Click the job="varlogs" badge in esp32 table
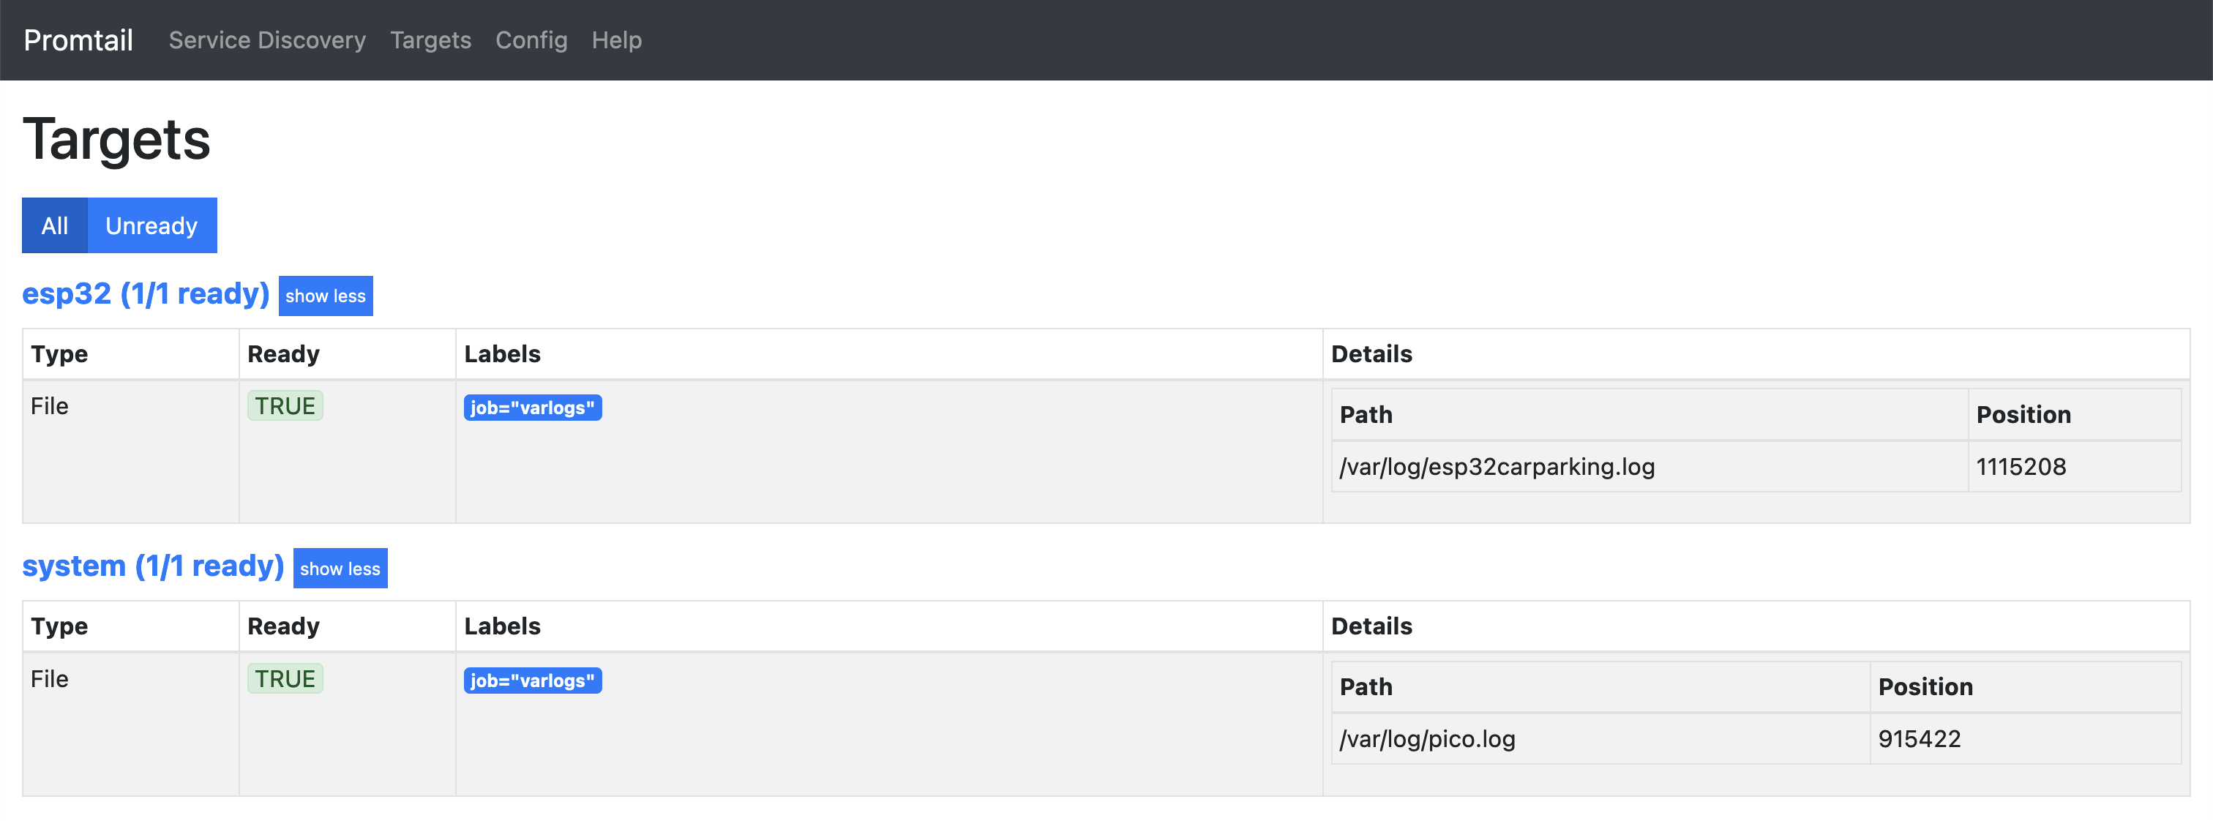The height and width of the screenshot is (821, 2213). pos(532,408)
